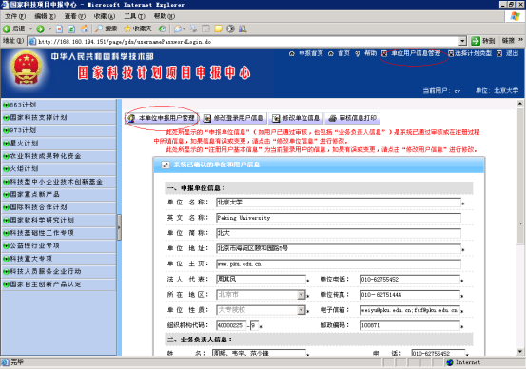Open the 修改登录用户信息 tab

coord(233,118)
